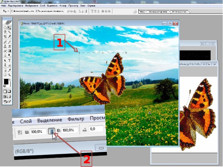
Task: Click the top-left transform handle
Action: click(x=79, y=53)
